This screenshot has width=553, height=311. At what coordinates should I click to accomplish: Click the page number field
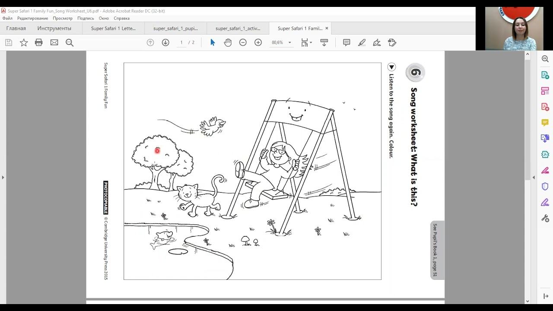pos(181,42)
